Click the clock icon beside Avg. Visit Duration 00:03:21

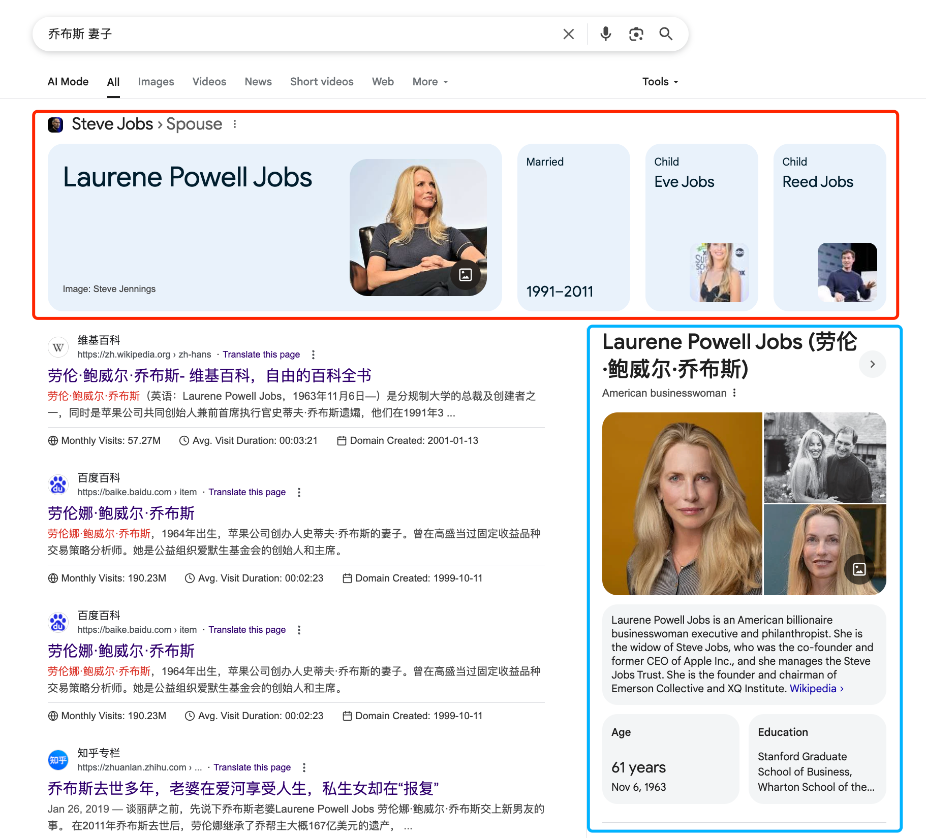coord(184,441)
